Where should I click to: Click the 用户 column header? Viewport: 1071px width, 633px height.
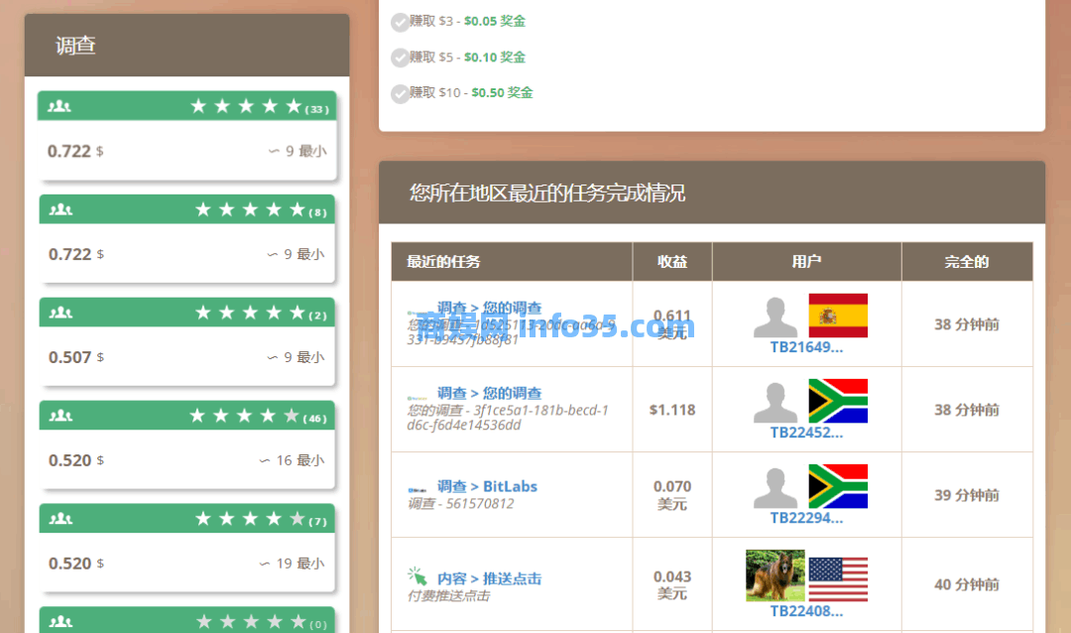(806, 262)
